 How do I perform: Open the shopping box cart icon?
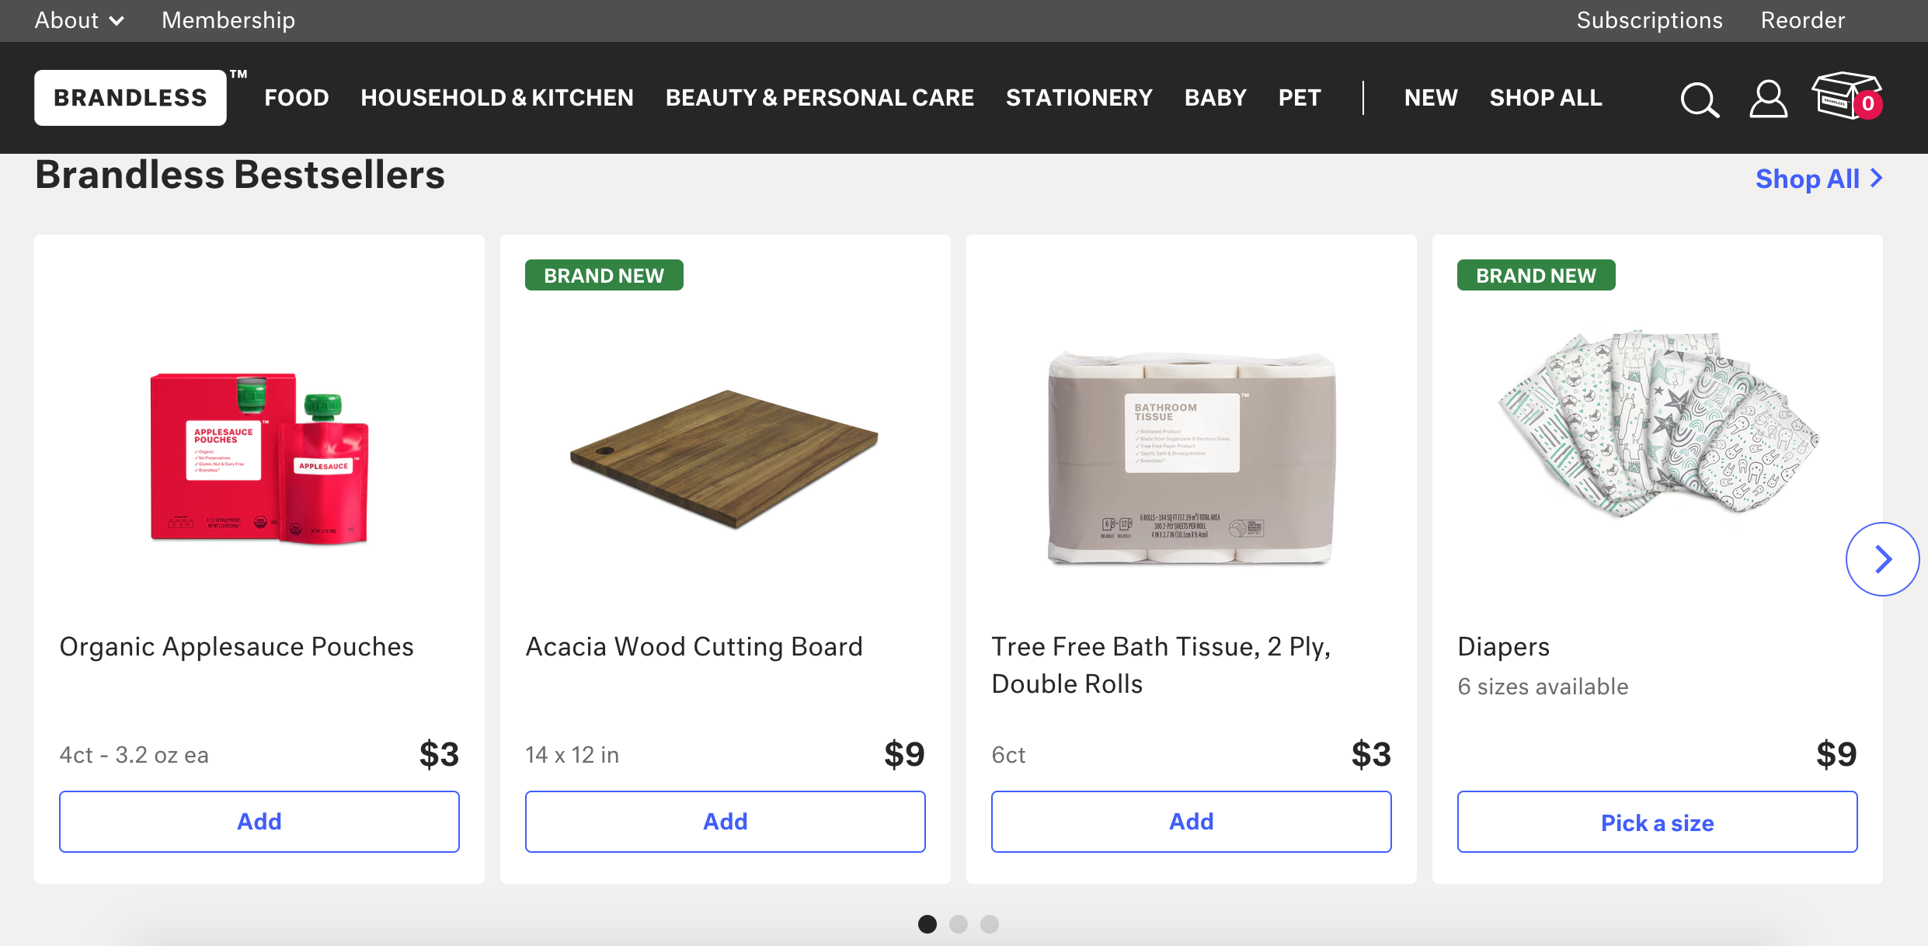(1846, 97)
